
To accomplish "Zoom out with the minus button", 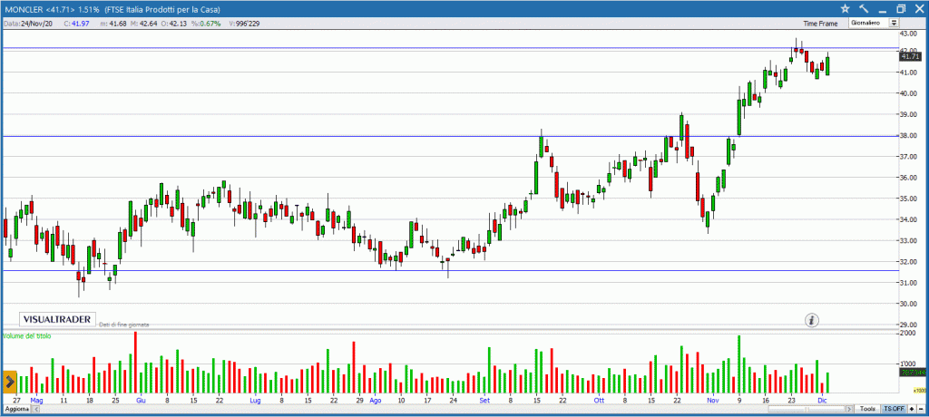I will [921, 409].
